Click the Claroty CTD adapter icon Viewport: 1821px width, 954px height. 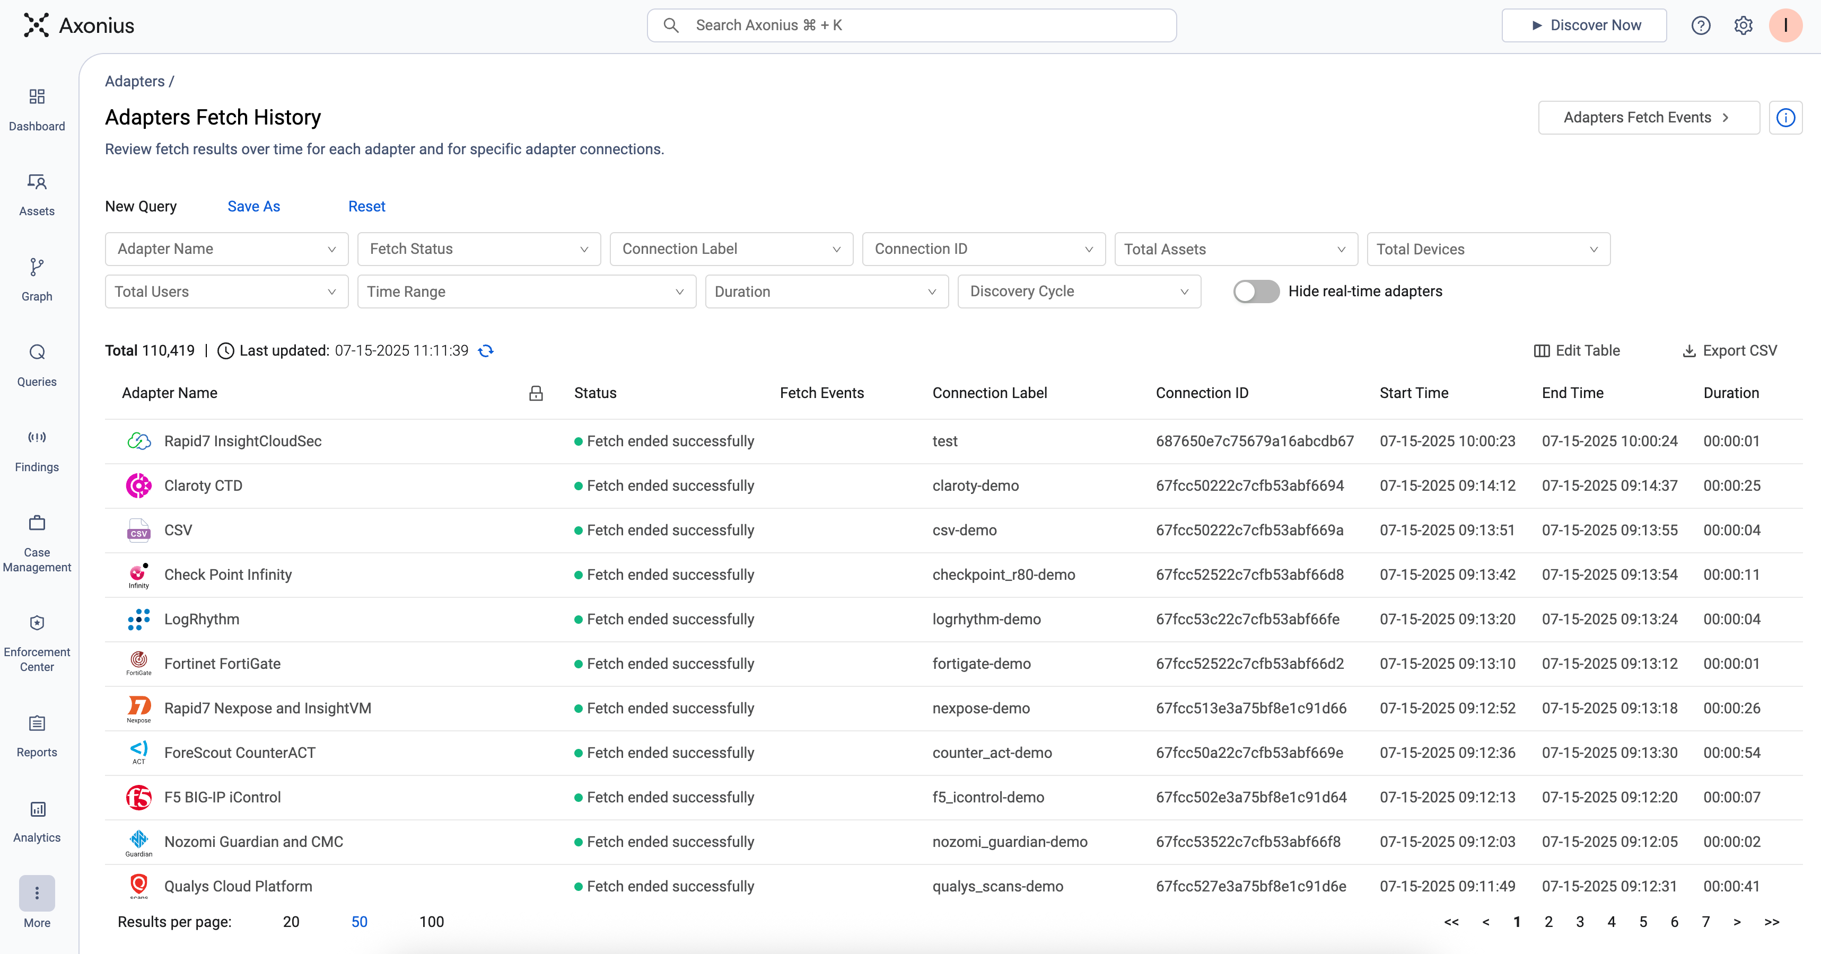pos(138,486)
